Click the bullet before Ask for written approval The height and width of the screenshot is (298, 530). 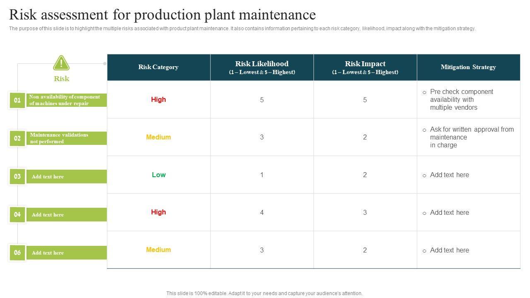pos(424,130)
